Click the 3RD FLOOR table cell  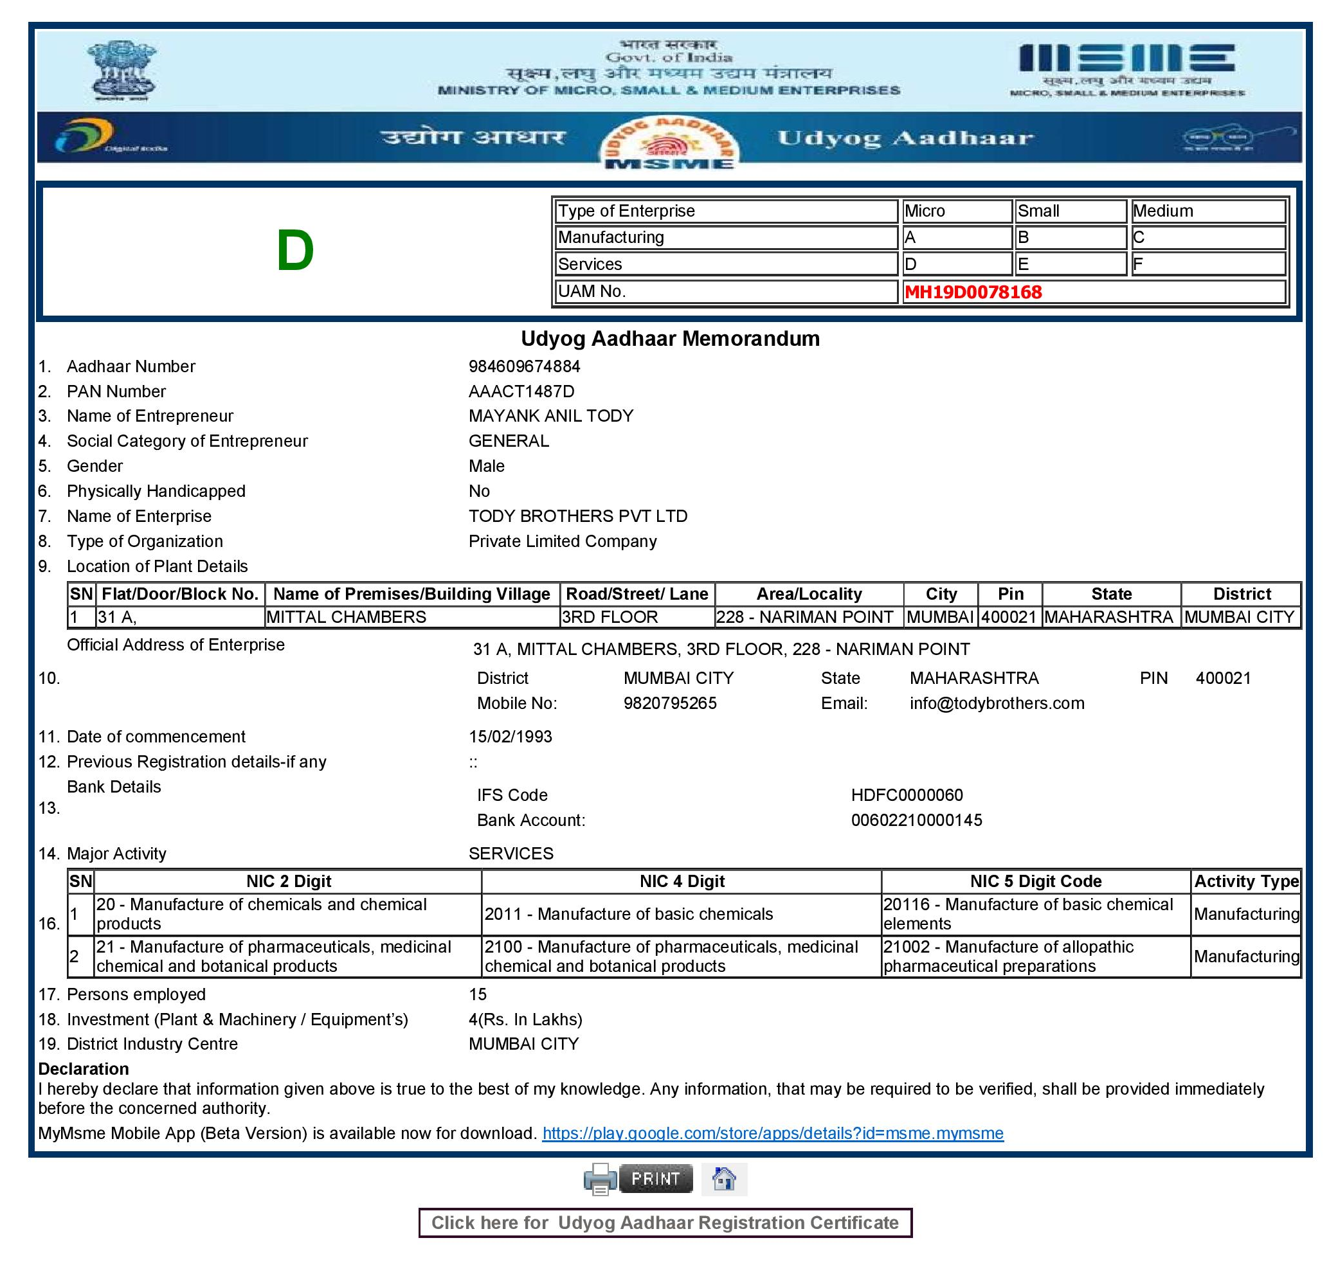tap(637, 616)
